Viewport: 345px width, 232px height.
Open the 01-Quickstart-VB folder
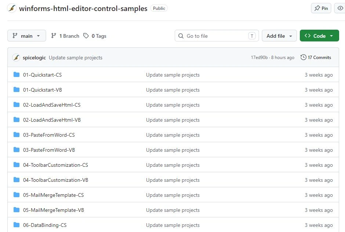(43, 90)
